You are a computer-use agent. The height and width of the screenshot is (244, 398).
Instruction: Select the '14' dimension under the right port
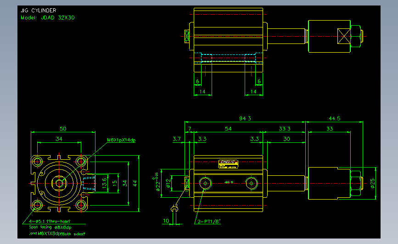(253, 92)
